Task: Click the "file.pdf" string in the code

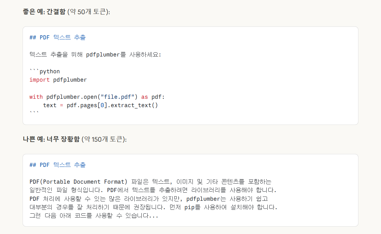Action: point(118,97)
